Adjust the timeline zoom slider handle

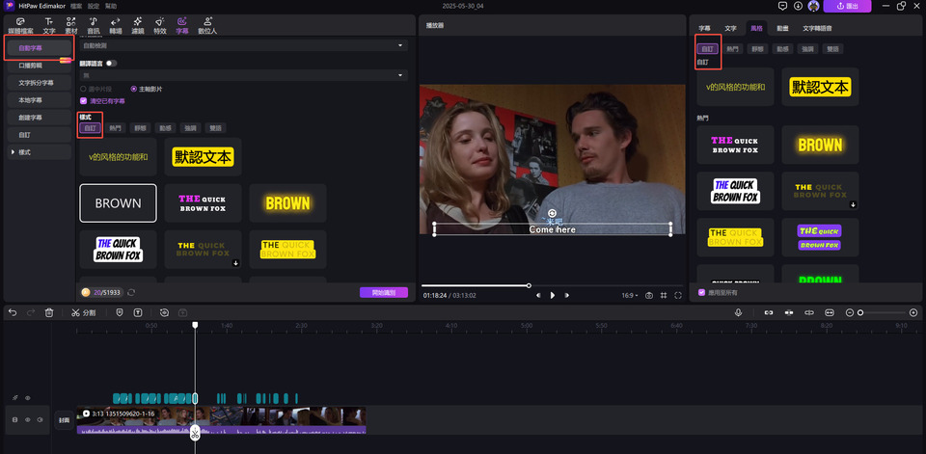click(860, 312)
